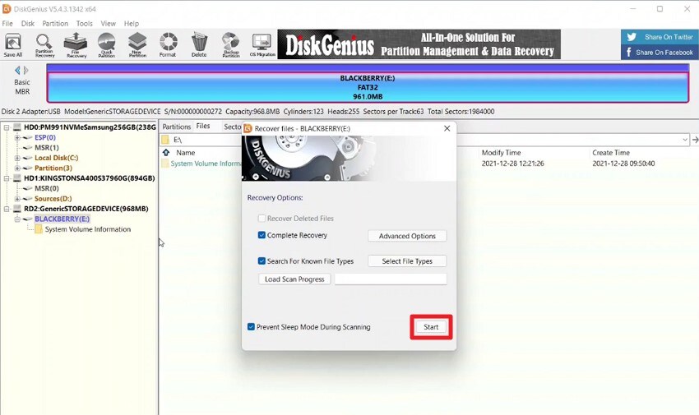Screen dimensions: 699x415
Task: Uncheck the Complete Recovery checkbox
Action: [262, 235]
